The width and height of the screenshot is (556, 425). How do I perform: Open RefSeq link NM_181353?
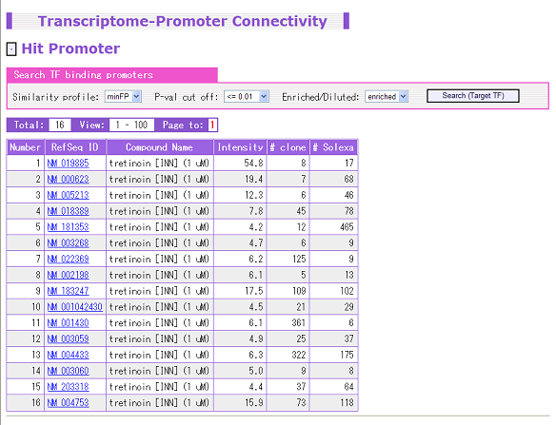(69, 227)
